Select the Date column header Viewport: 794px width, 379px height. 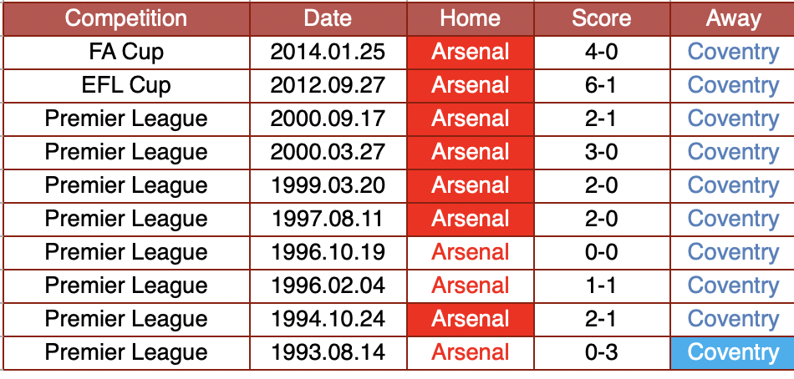[328, 18]
